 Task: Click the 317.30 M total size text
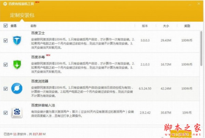(39, 134)
